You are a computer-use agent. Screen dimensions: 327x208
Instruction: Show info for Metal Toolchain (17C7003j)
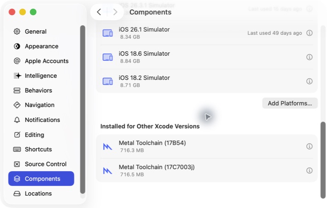(x=309, y=170)
